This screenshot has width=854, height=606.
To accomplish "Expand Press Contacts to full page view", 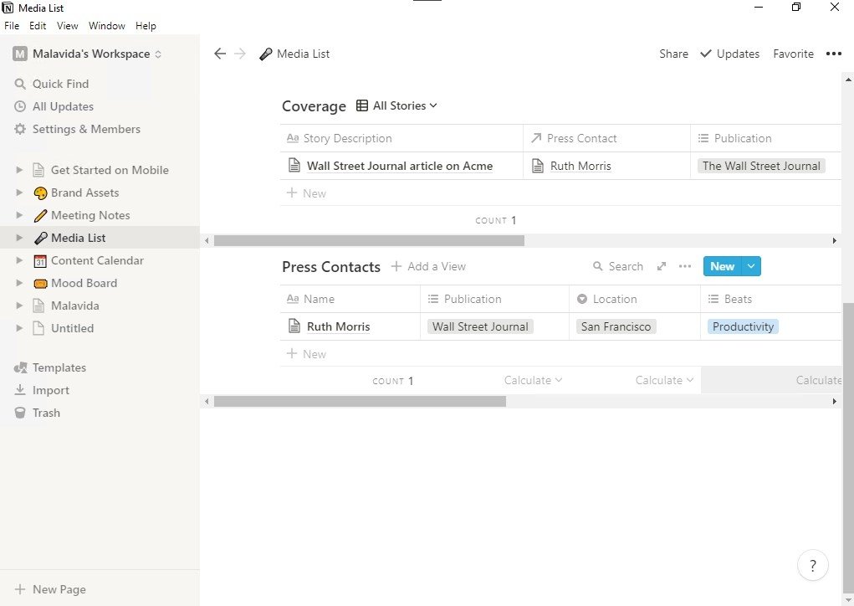I will 661,266.
